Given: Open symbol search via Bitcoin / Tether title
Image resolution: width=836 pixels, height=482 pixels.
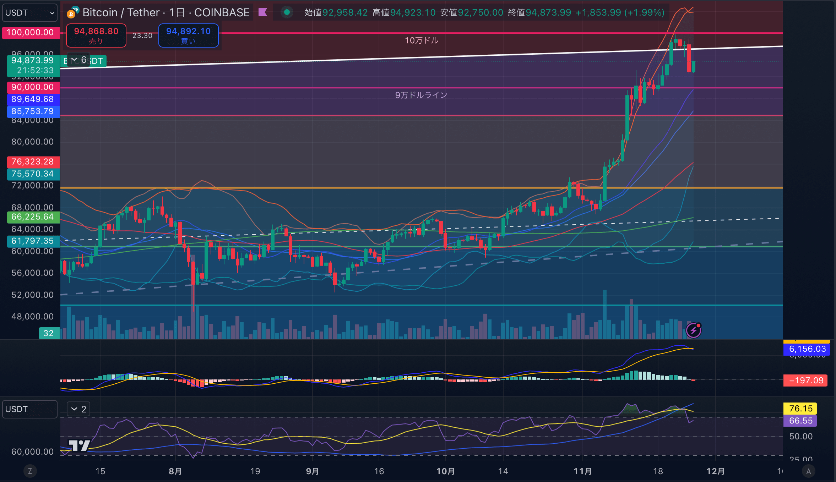Looking at the screenshot, I should (x=121, y=12).
